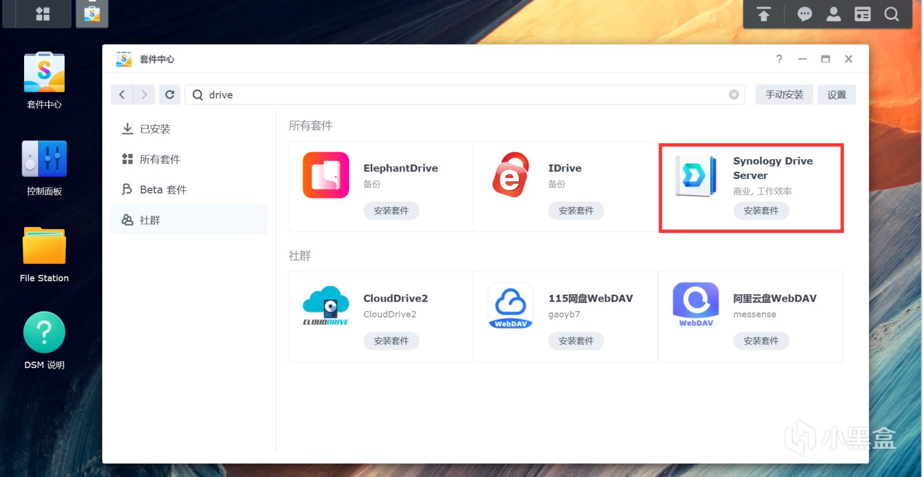The height and width of the screenshot is (477, 923).
Task: Click the help question mark in 套件中心 window
Action: tap(779, 59)
